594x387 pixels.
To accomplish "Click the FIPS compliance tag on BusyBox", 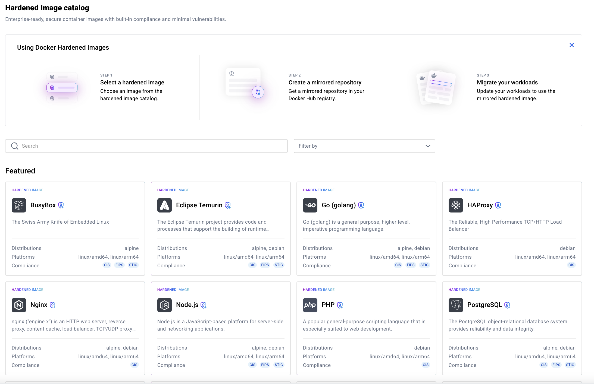I will (119, 265).
